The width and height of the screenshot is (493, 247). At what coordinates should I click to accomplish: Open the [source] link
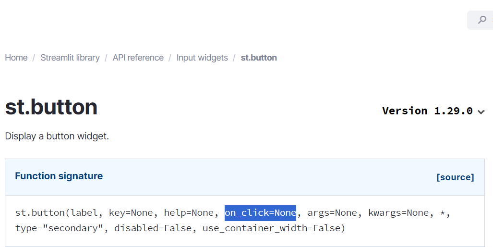click(x=455, y=177)
